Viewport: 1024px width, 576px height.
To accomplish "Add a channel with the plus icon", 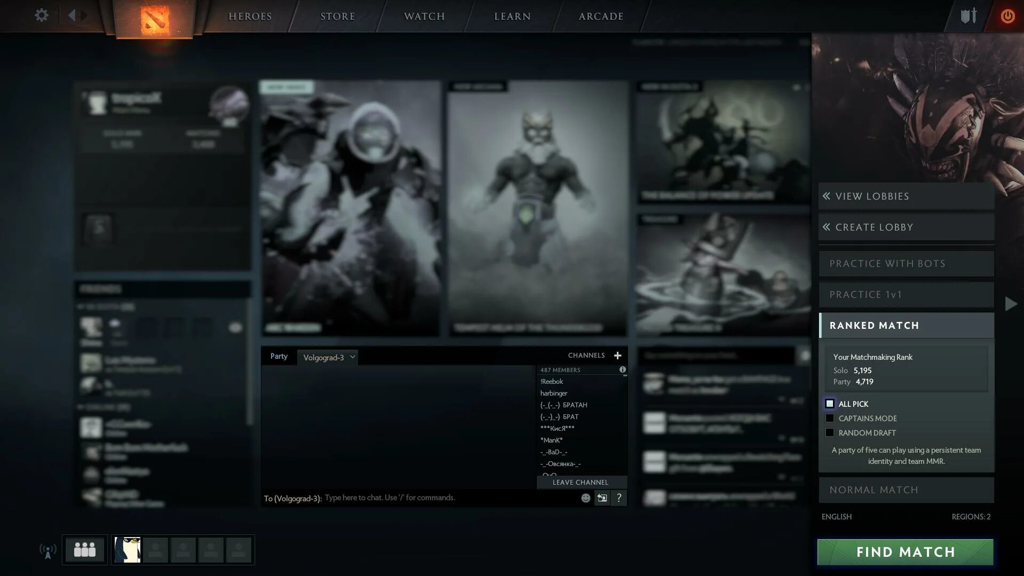I will click(x=617, y=356).
